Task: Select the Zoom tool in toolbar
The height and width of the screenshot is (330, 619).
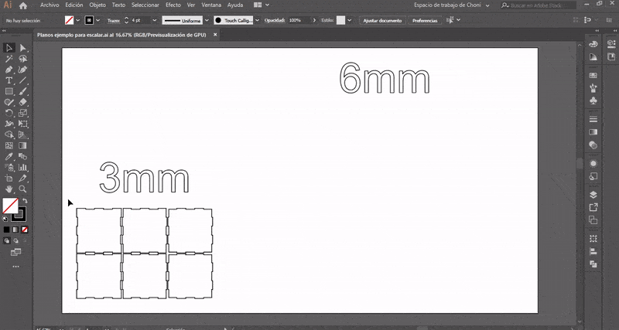Action: (x=22, y=189)
